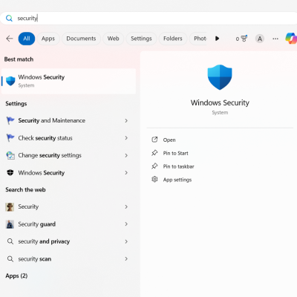Screen dimensions: 297x297
Task: Expand the Check security status chevron
Action: pyautogui.click(x=126, y=138)
